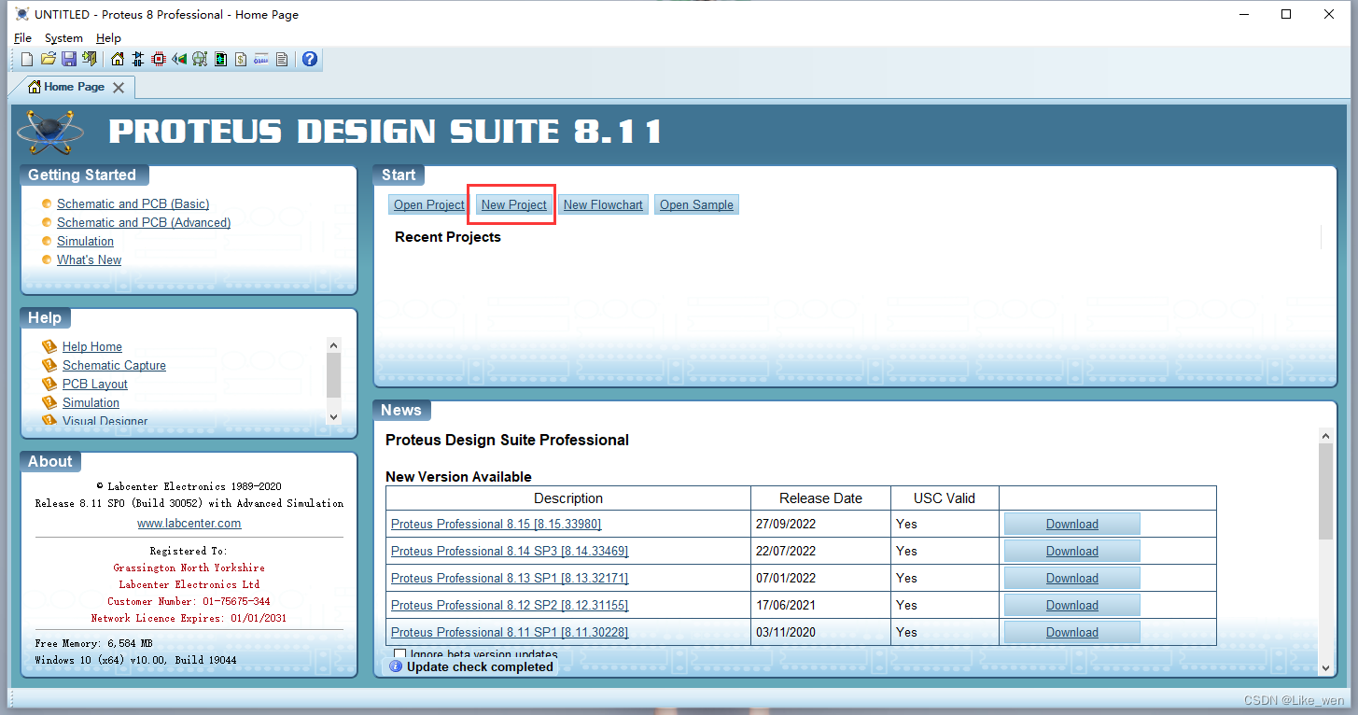Download Proteus Professional 8.13 SP1
This screenshot has height=715, width=1358.
[1071, 578]
